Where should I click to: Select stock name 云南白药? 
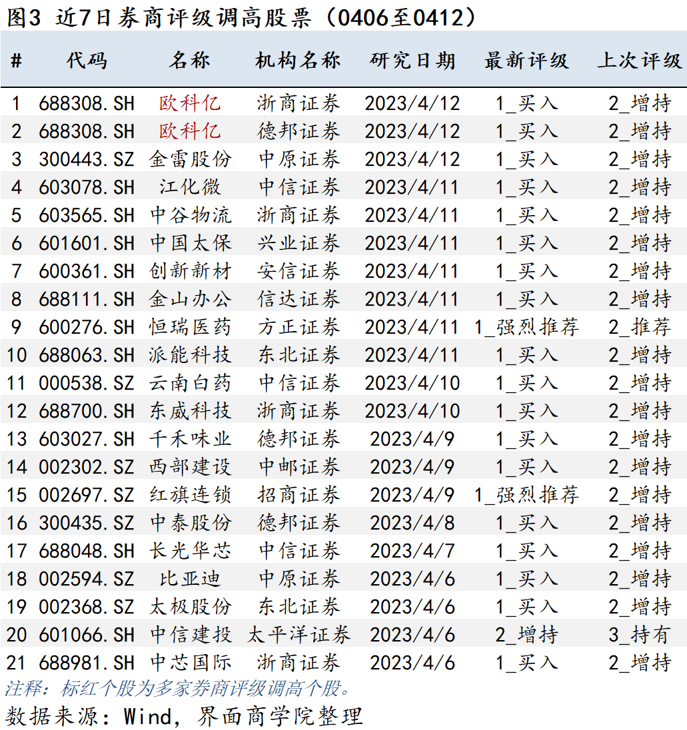189,383
